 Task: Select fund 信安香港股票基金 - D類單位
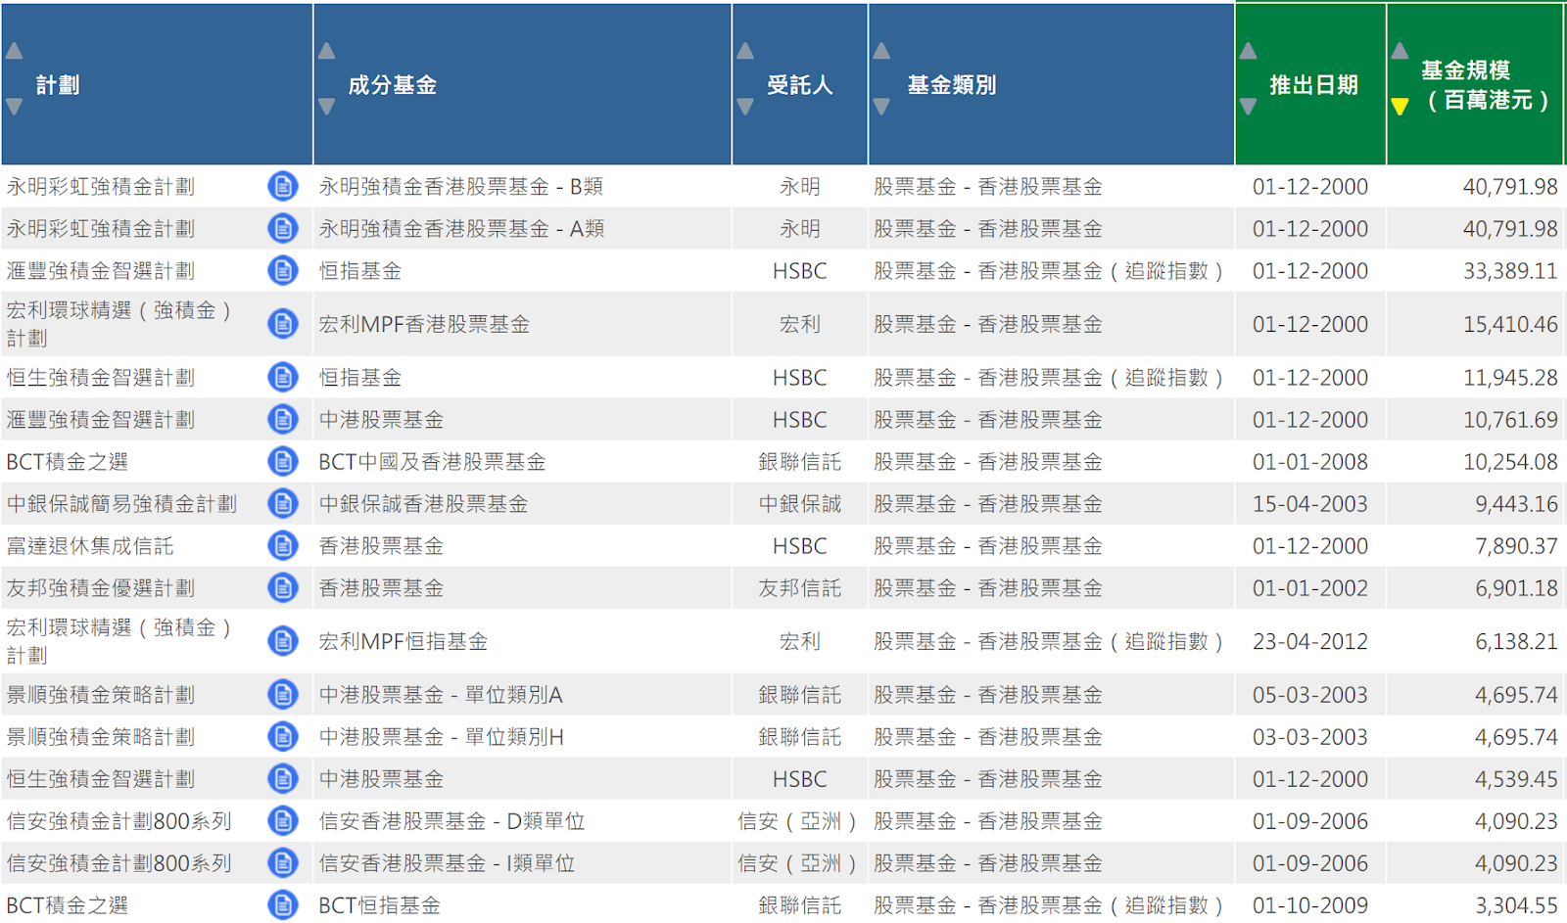(x=451, y=820)
